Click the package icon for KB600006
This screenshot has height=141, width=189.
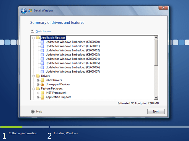point(43,67)
